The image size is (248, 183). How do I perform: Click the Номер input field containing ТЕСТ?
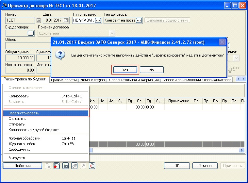point(20,21)
